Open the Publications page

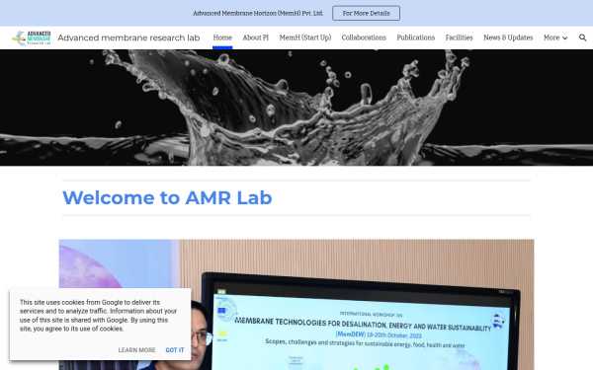pos(416,37)
